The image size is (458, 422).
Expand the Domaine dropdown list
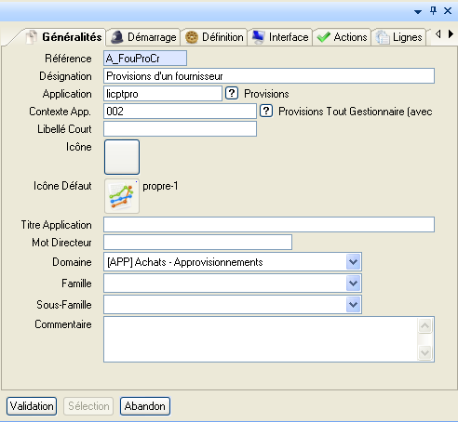[x=353, y=262]
